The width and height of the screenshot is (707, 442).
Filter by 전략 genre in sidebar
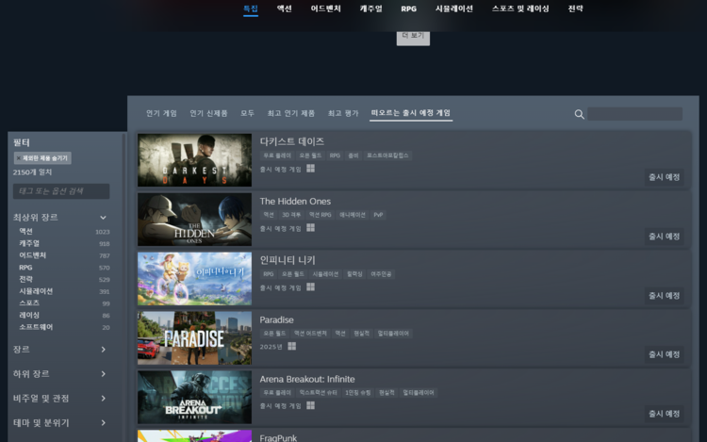pos(25,279)
